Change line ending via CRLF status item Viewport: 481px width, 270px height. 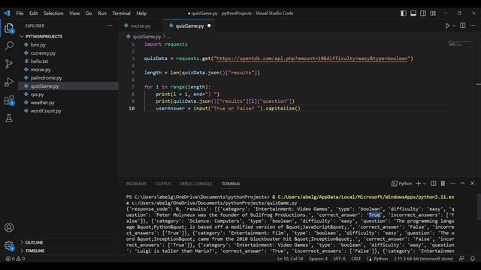(355, 259)
